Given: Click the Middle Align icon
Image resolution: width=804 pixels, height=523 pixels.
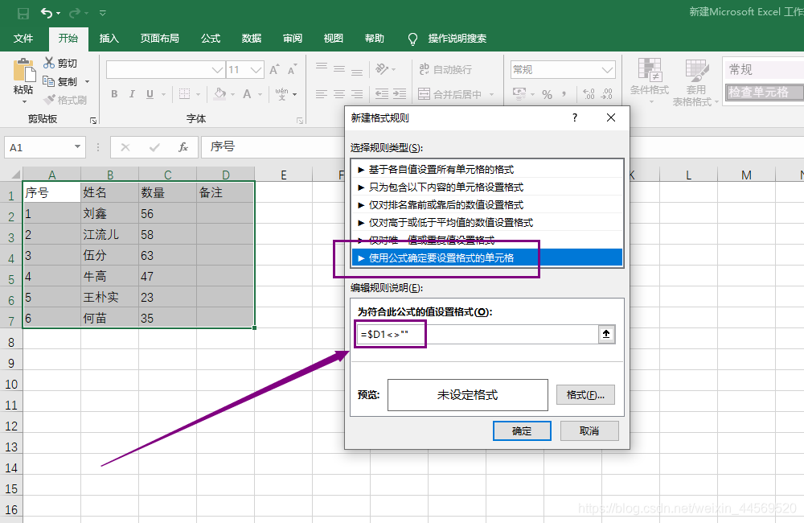Looking at the screenshot, I should pyautogui.click(x=339, y=68).
